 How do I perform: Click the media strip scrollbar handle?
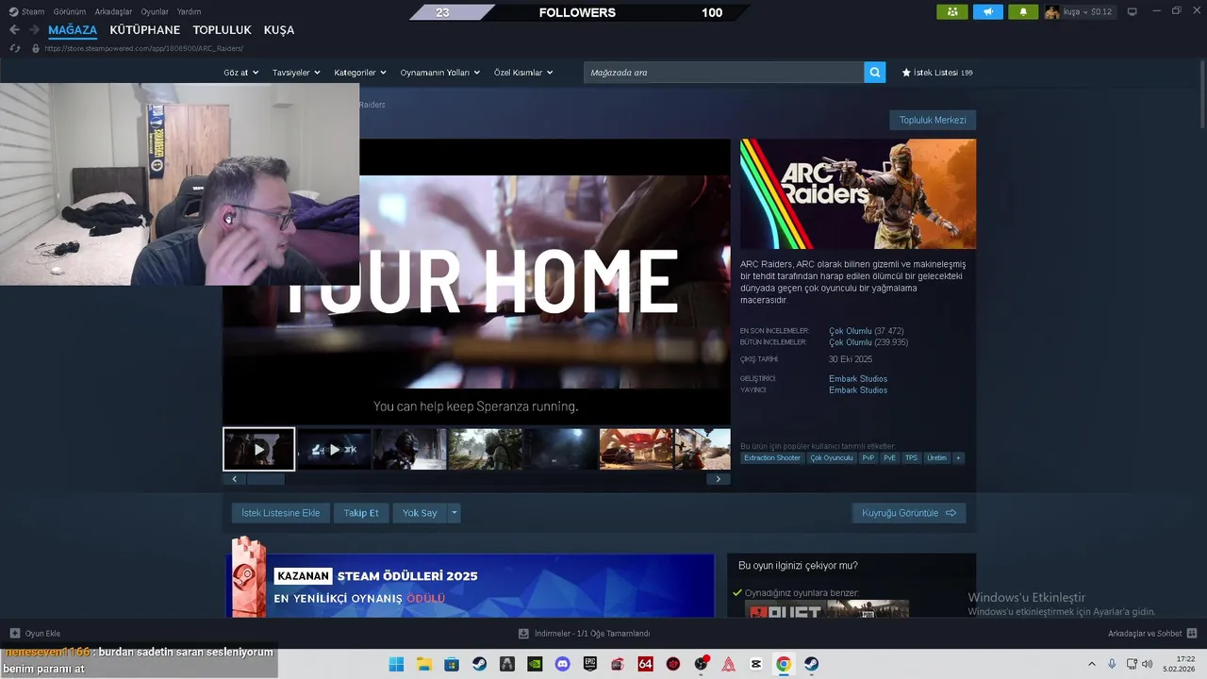pos(265,479)
